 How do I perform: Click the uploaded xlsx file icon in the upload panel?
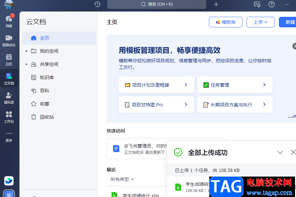click(178, 187)
